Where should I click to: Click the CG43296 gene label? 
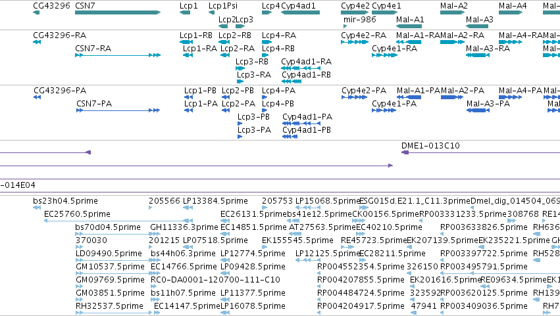(51, 6)
